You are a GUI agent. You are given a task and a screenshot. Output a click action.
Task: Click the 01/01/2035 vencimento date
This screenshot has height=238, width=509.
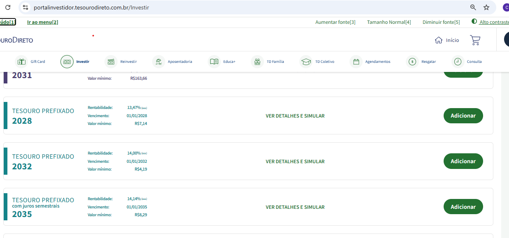click(x=137, y=207)
